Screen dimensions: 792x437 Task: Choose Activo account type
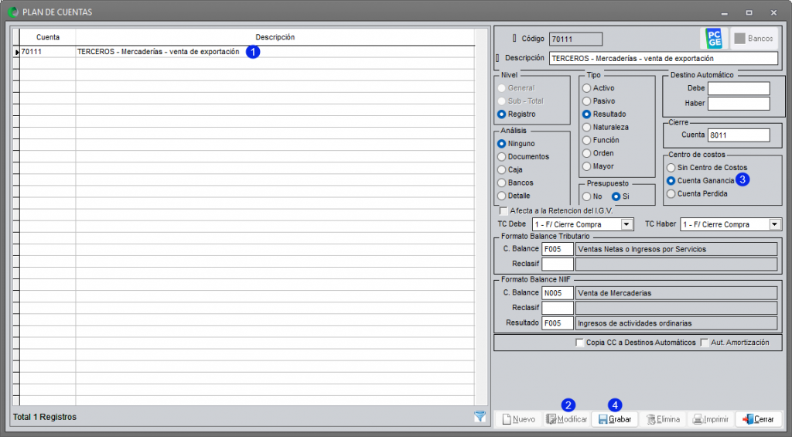(586, 88)
